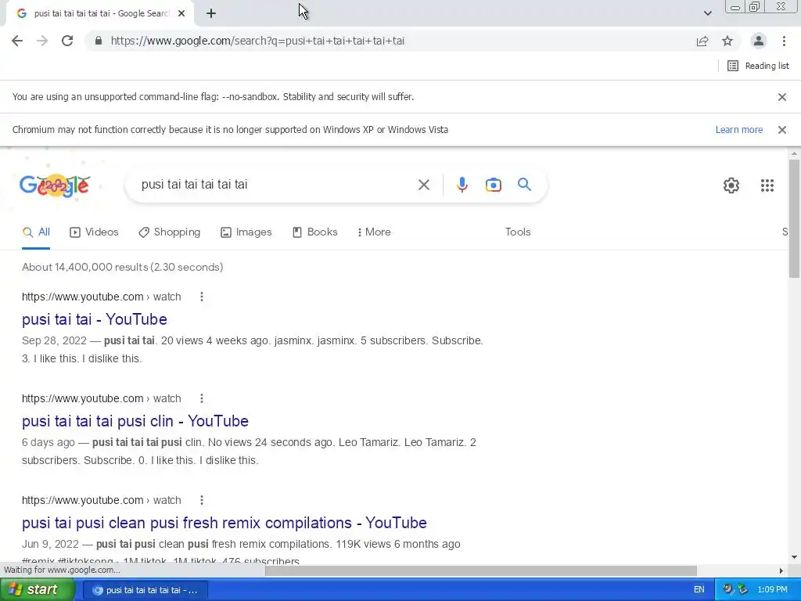Open options for first YouTube result
Viewport: 801px width, 601px height.
coord(202,297)
